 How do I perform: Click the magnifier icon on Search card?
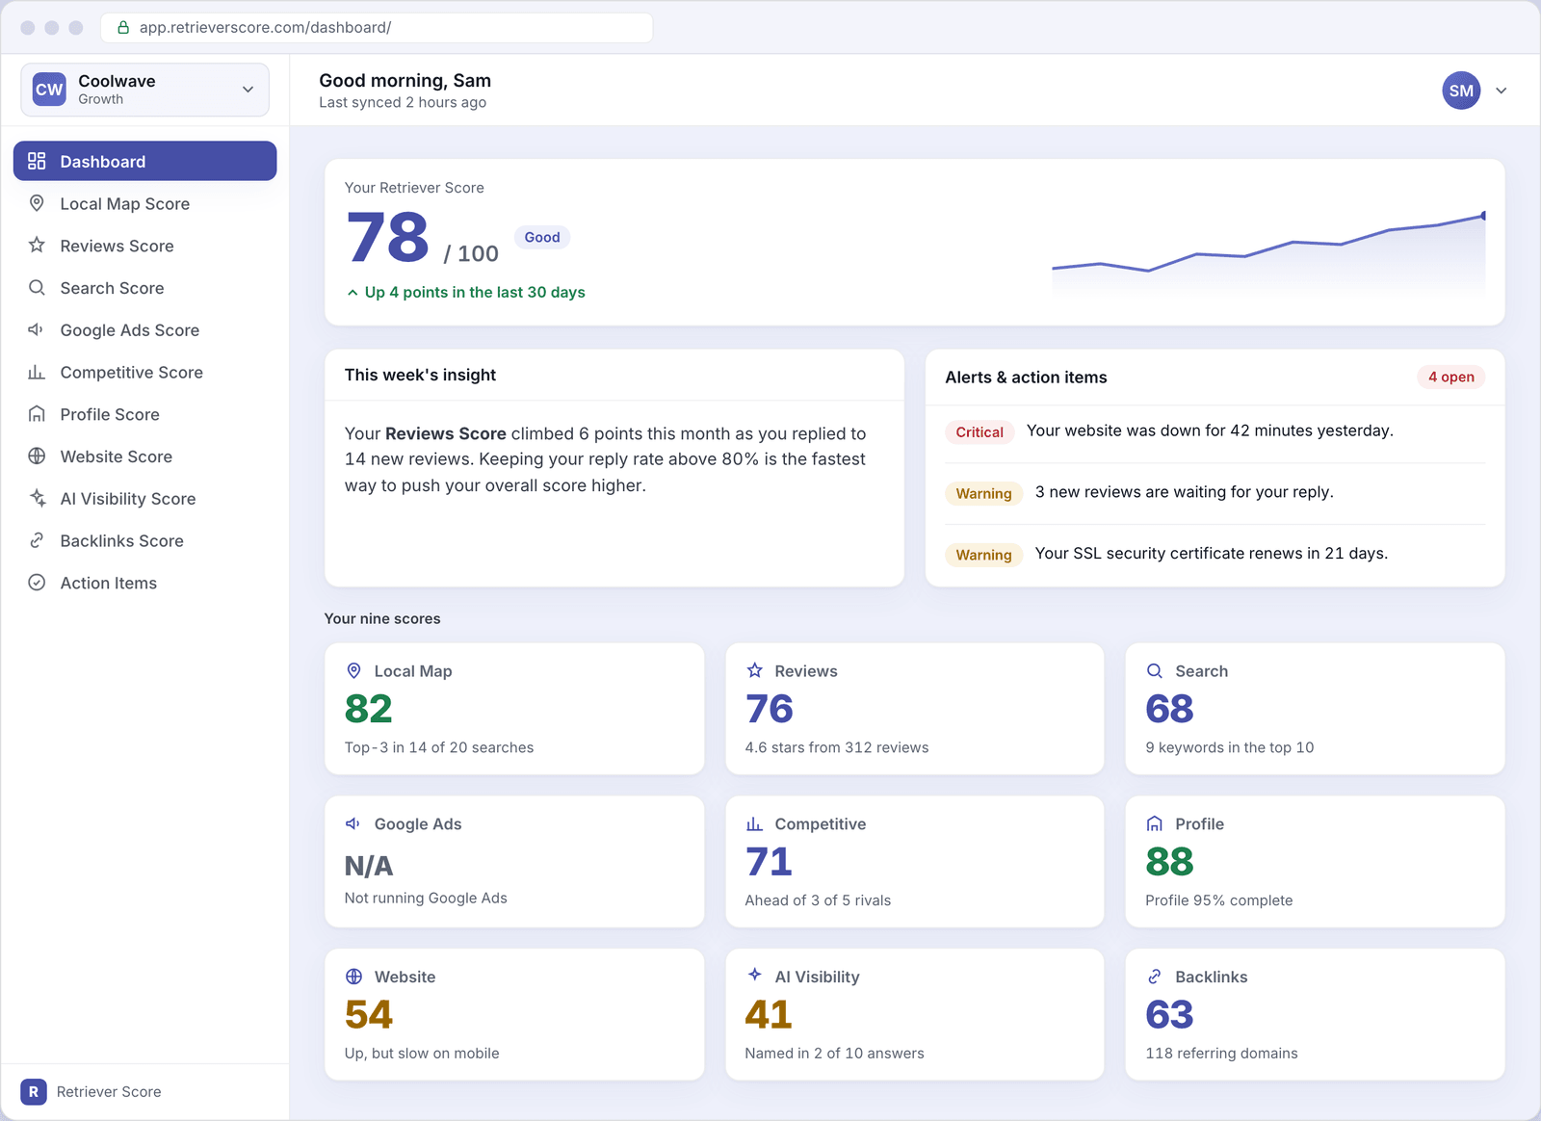point(1155,670)
